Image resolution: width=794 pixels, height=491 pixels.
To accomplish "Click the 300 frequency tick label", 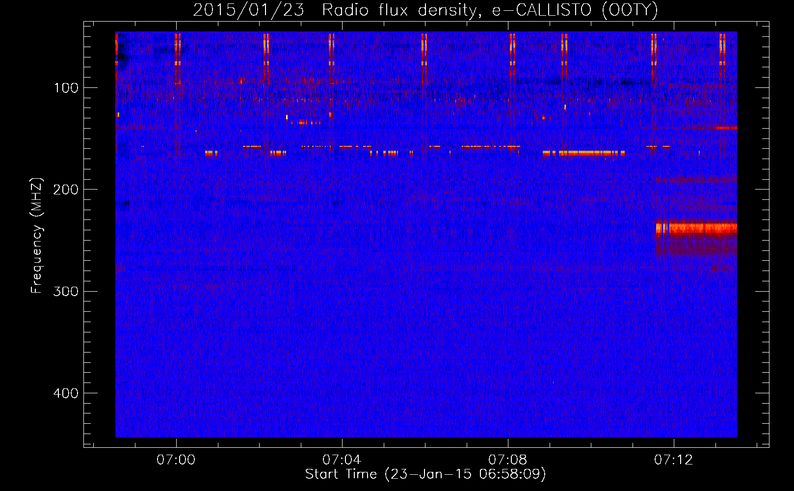I will (x=66, y=291).
